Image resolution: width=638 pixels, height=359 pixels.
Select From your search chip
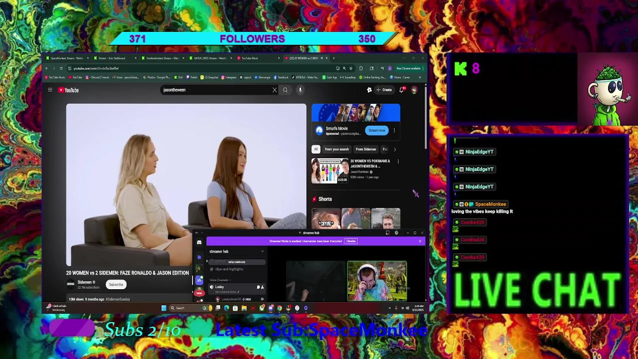tap(336, 149)
